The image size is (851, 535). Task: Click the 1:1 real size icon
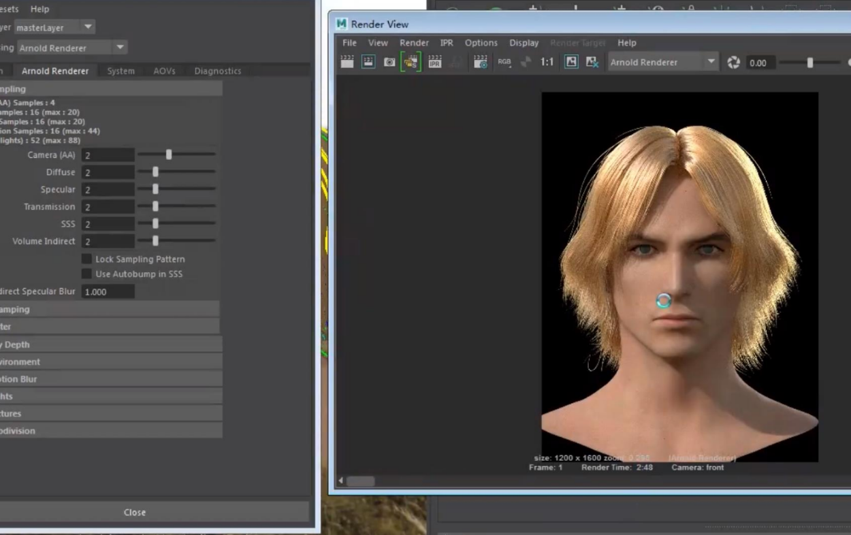click(x=547, y=62)
